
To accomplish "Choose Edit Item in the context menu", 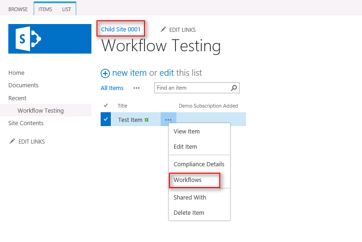I will coord(185,146).
